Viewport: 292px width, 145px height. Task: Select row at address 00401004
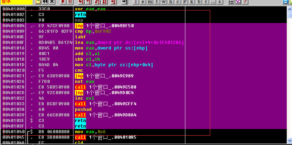tap(143, 26)
